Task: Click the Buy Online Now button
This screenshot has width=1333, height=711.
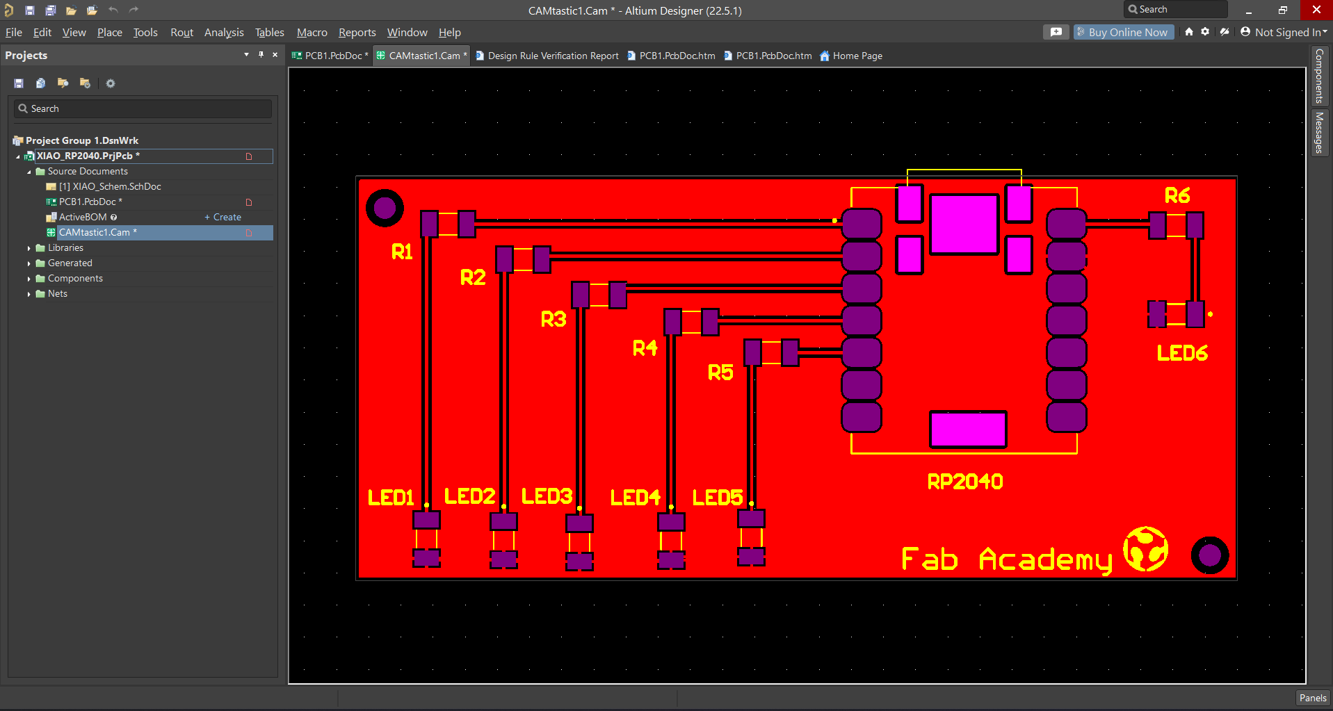Action: click(1124, 32)
